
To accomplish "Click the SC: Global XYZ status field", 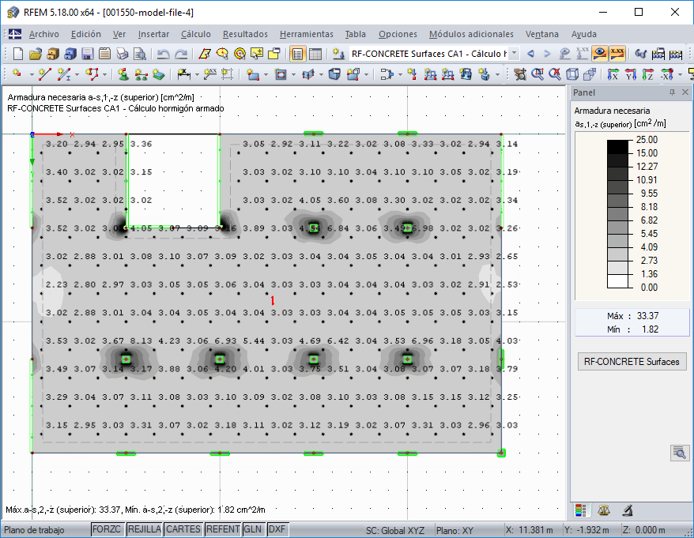I will pyautogui.click(x=394, y=530).
